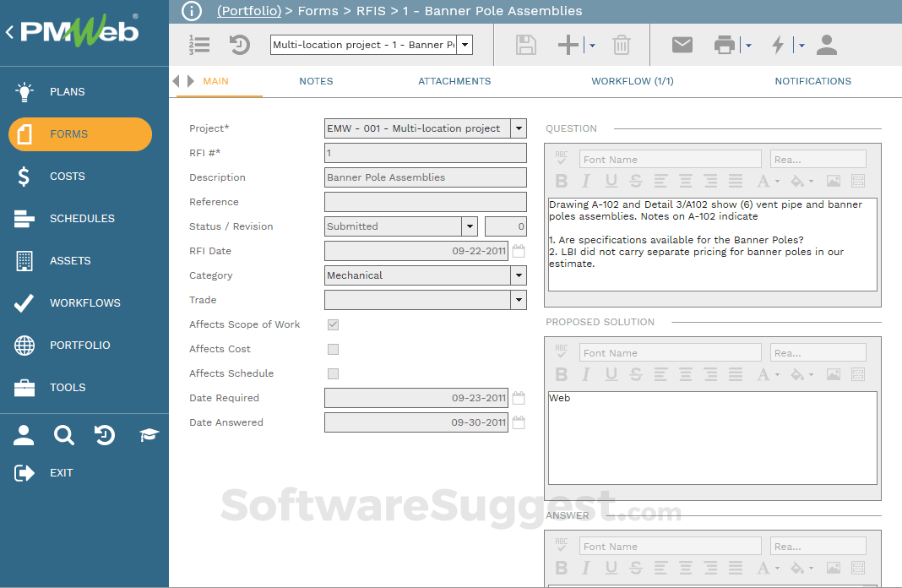Click the printer icon in toolbar
The width and height of the screenshot is (902, 588).
click(725, 45)
